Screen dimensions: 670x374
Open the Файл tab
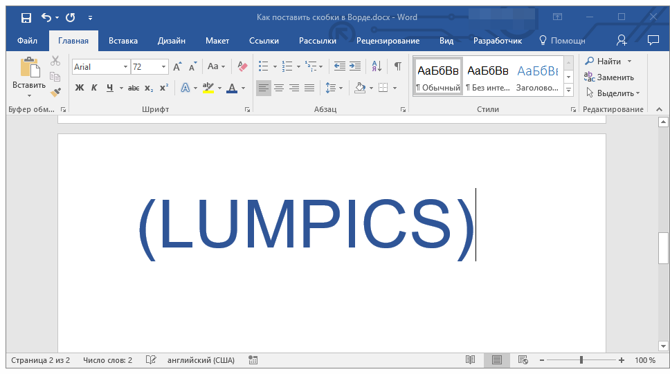coord(28,41)
